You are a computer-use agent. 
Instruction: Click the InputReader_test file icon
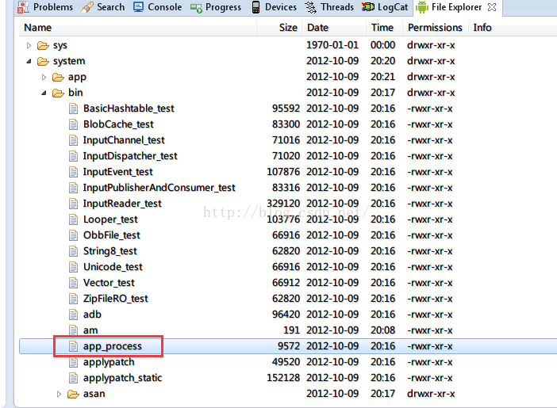tap(73, 204)
